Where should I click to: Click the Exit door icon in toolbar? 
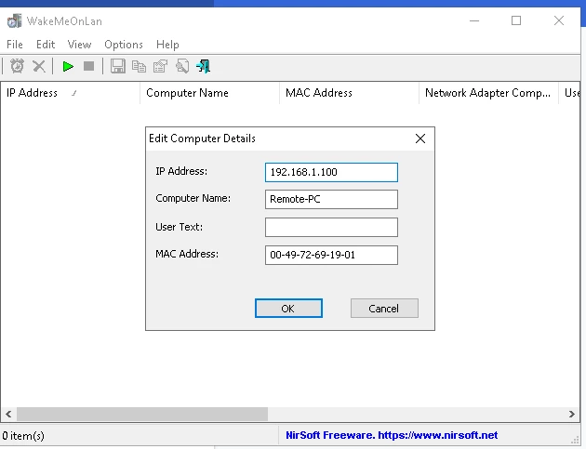coord(204,67)
